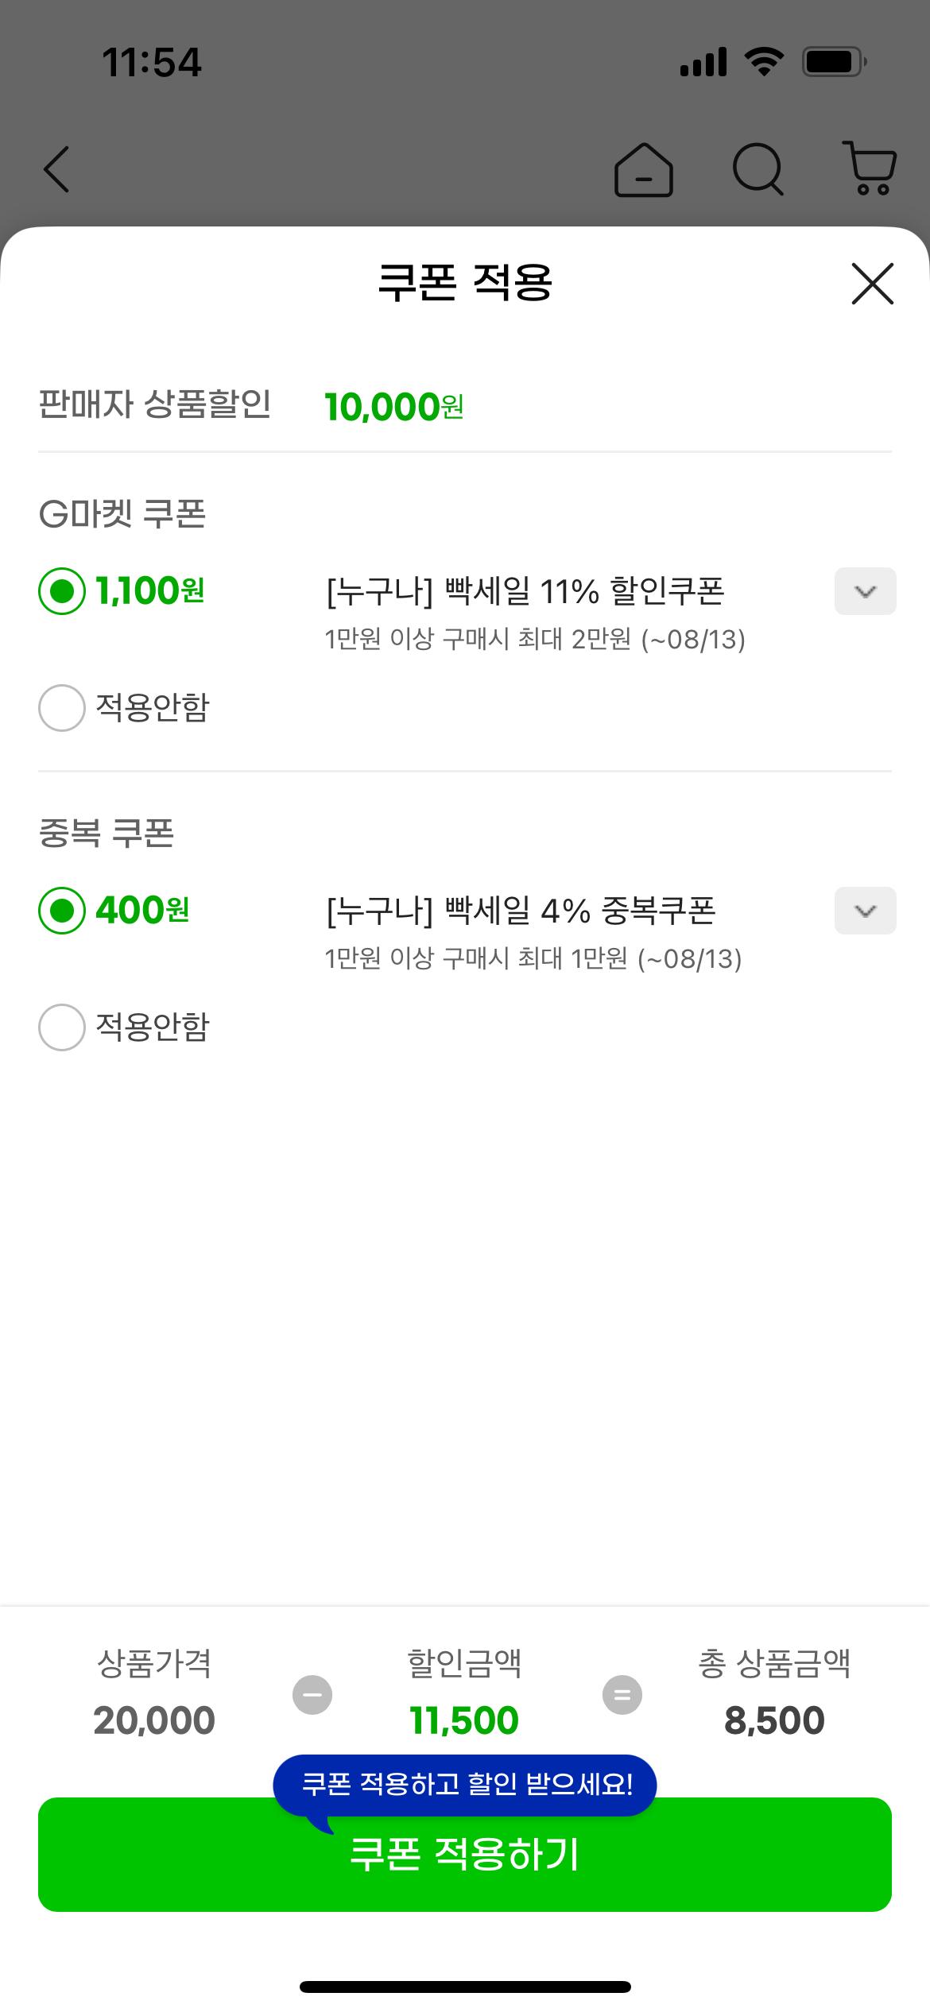The width and height of the screenshot is (930, 2012).
Task: Tap the back arrow icon
Action: [x=56, y=169]
